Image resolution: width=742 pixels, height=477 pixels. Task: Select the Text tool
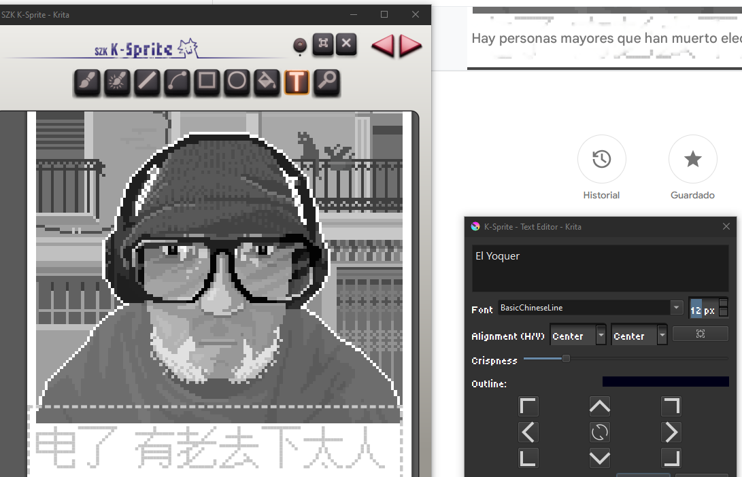(x=297, y=82)
